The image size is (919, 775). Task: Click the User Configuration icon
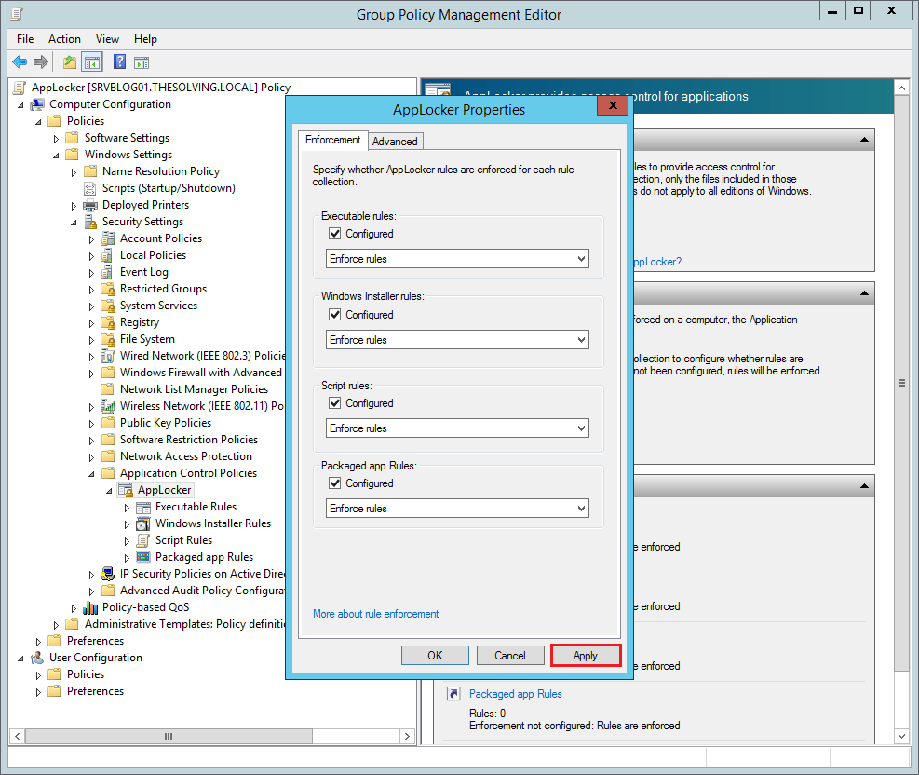click(x=37, y=658)
